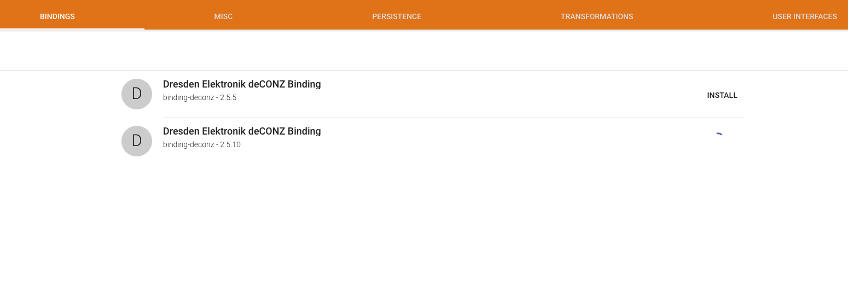The width and height of the screenshot is (848, 297).
Task: Click the first Dresden Elektronik deCONZ Binding title
Action: click(242, 84)
